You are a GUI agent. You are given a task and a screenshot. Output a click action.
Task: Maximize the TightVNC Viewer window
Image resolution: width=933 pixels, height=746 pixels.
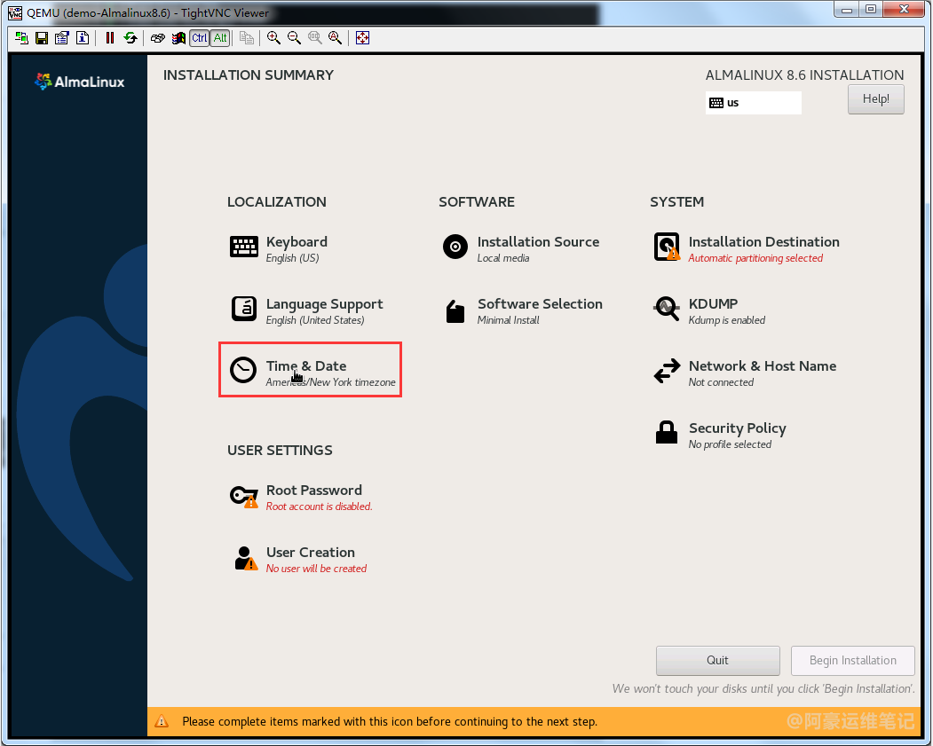871,10
